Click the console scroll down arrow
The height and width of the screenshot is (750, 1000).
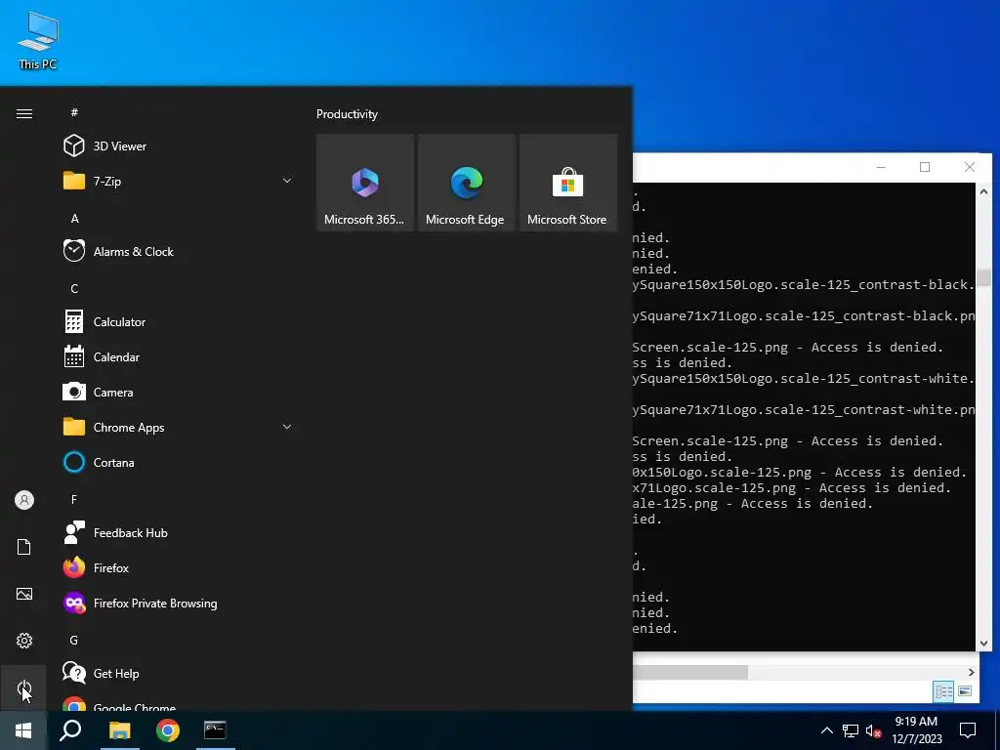[x=983, y=644]
